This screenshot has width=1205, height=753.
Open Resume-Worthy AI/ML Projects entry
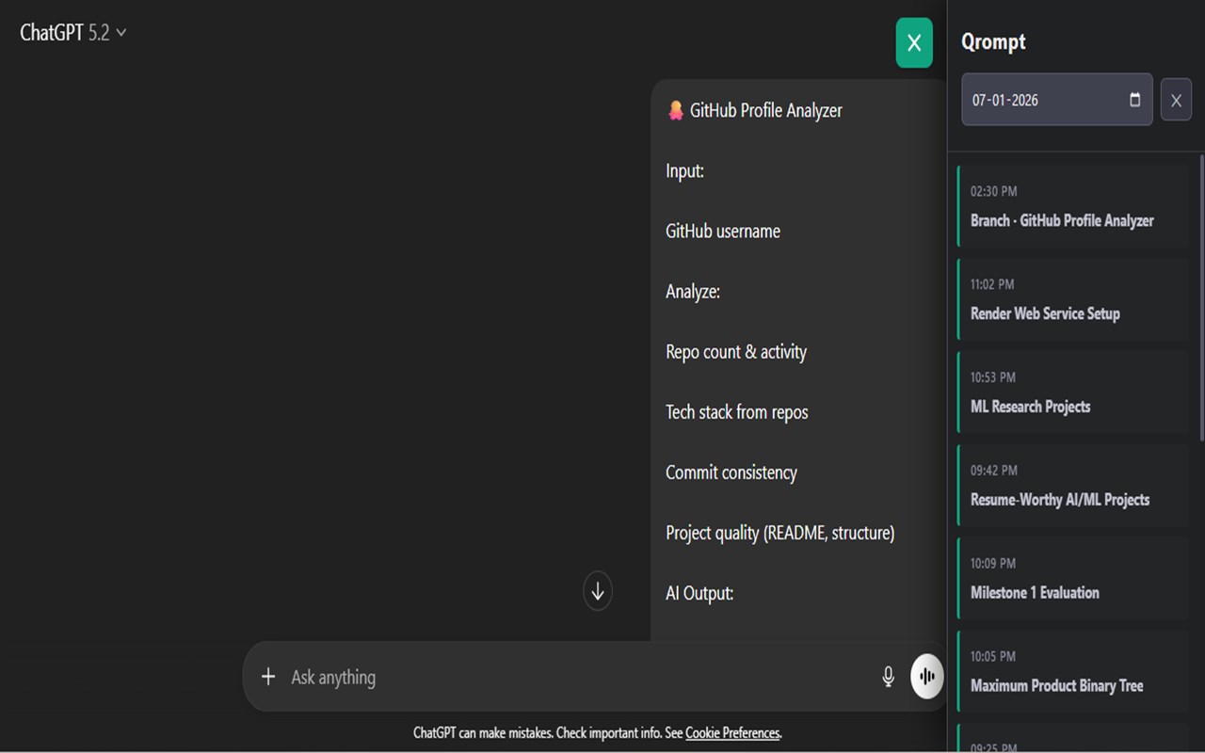pos(1073,486)
